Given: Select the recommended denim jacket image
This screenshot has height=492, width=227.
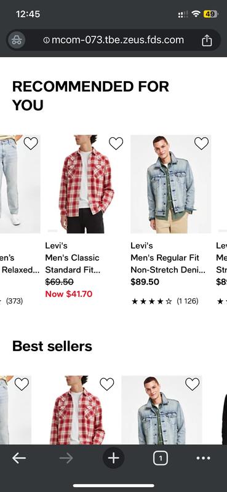Looking at the screenshot, I should click(171, 184).
